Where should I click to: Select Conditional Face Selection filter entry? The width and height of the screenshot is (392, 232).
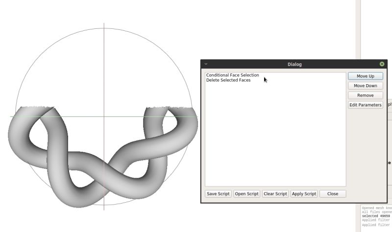(x=232, y=75)
